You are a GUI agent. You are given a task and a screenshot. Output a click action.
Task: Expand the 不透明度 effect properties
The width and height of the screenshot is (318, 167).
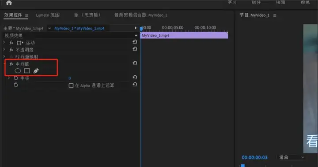click(x=4, y=49)
